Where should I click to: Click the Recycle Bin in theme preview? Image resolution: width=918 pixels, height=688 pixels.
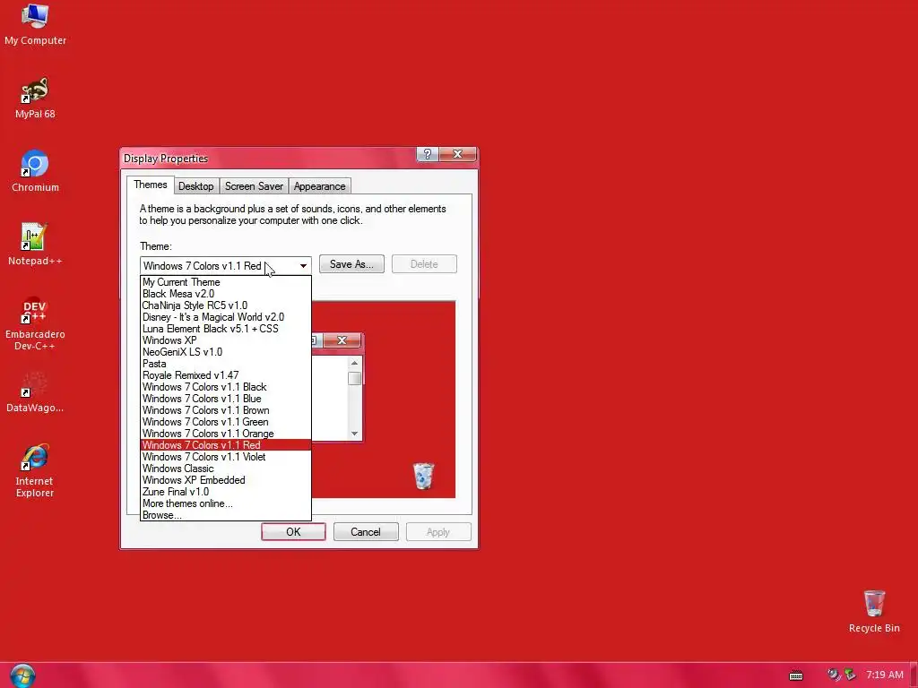(423, 476)
